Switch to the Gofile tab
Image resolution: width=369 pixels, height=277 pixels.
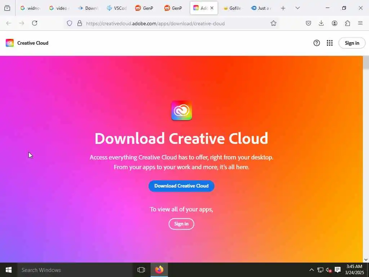tap(232, 8)
